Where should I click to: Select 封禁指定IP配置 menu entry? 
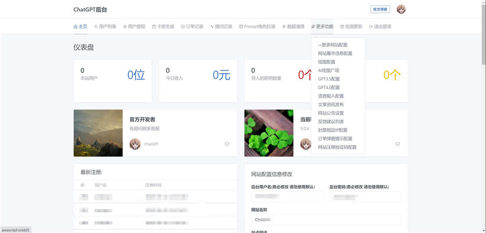pos(333,130)
